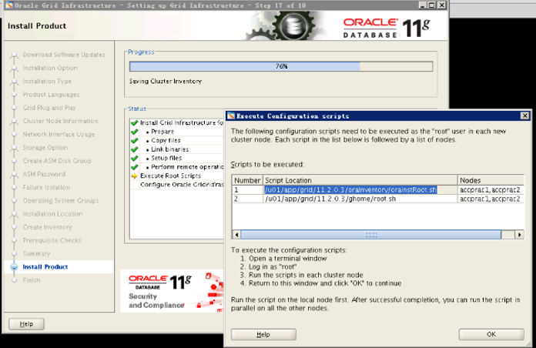This screenshot has width=536, height=348.
Task: Select Download Software Updates step
Action: (64, 55)
